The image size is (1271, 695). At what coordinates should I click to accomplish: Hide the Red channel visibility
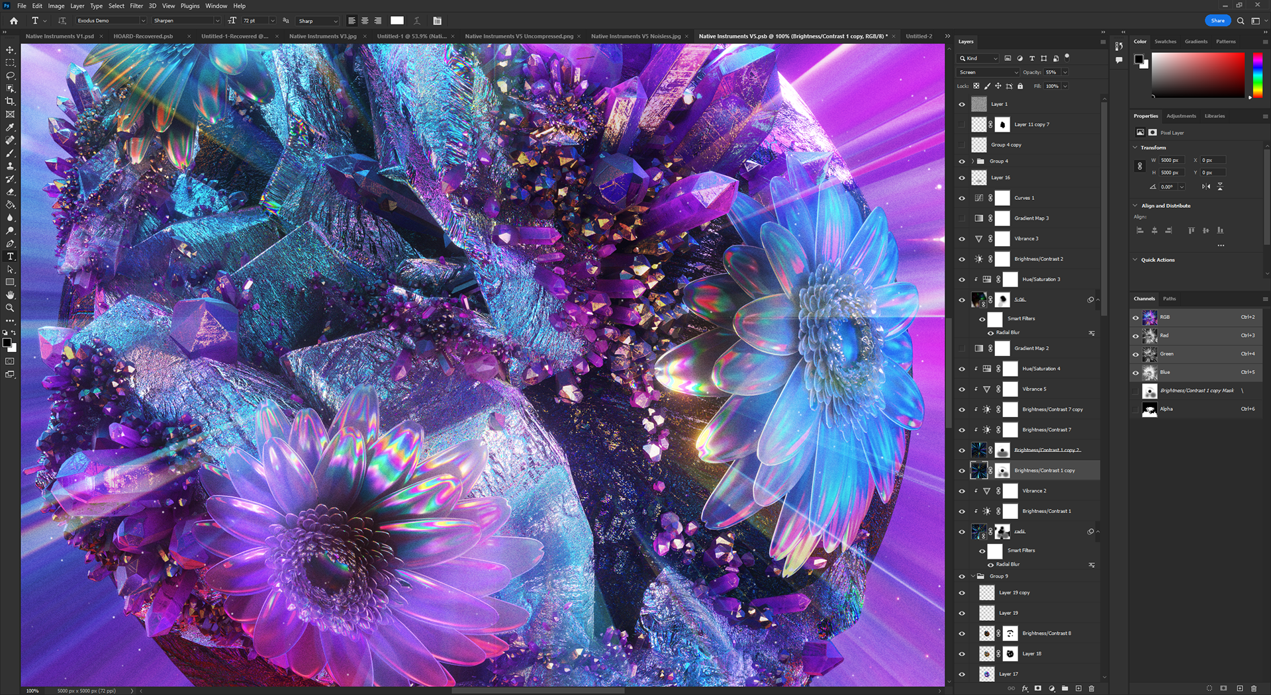click(1135, 336)
